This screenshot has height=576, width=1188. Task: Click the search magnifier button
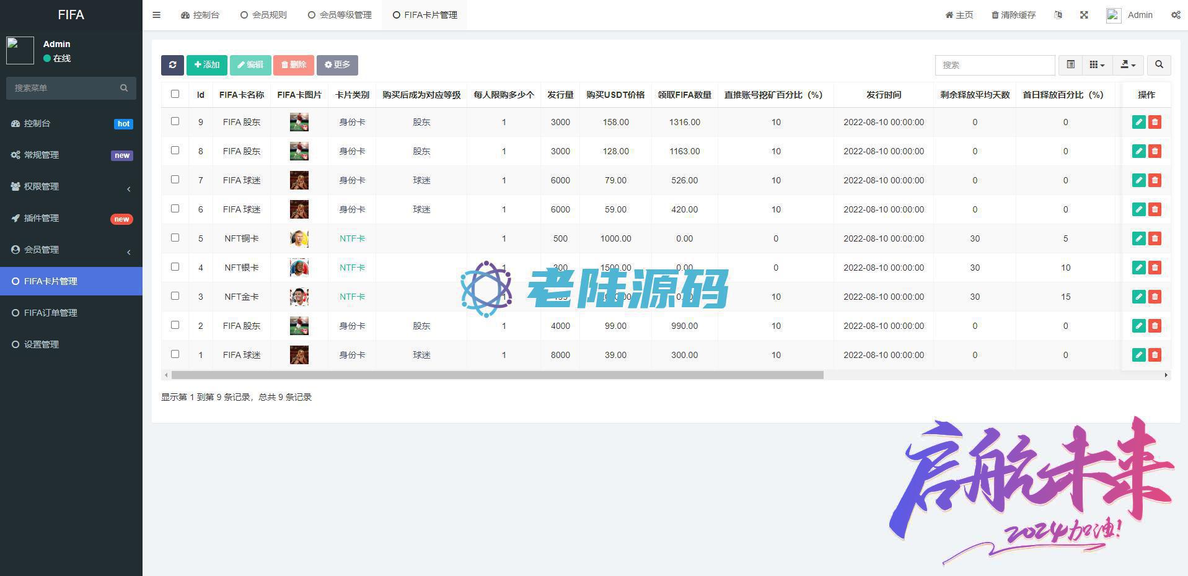tap(1159, 65)
